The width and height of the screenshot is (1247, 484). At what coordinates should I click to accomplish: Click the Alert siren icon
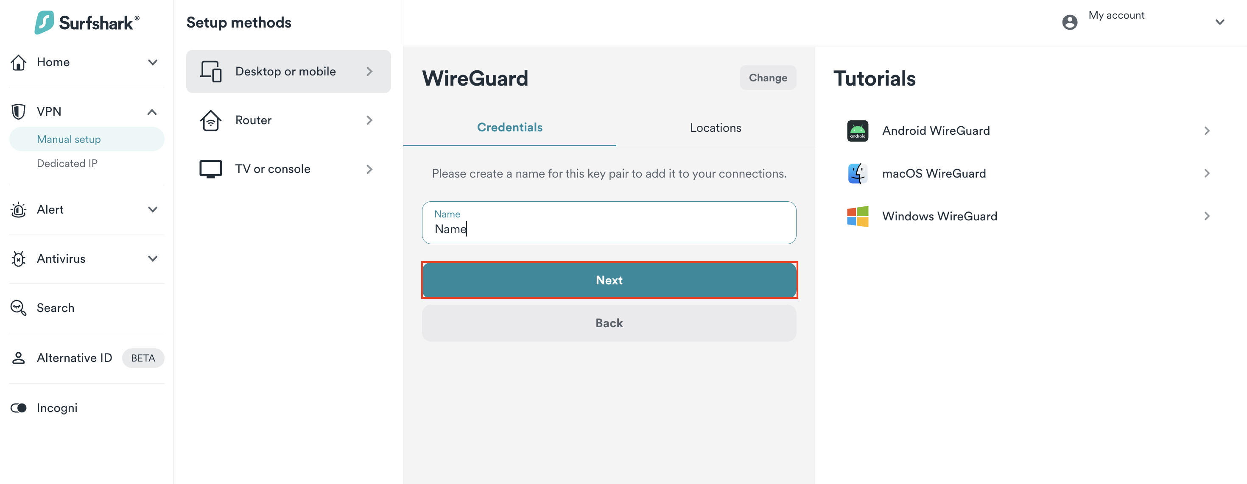(18, 210)
